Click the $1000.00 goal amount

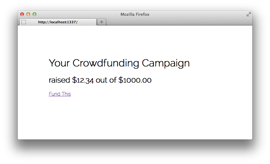pos(135,80)
